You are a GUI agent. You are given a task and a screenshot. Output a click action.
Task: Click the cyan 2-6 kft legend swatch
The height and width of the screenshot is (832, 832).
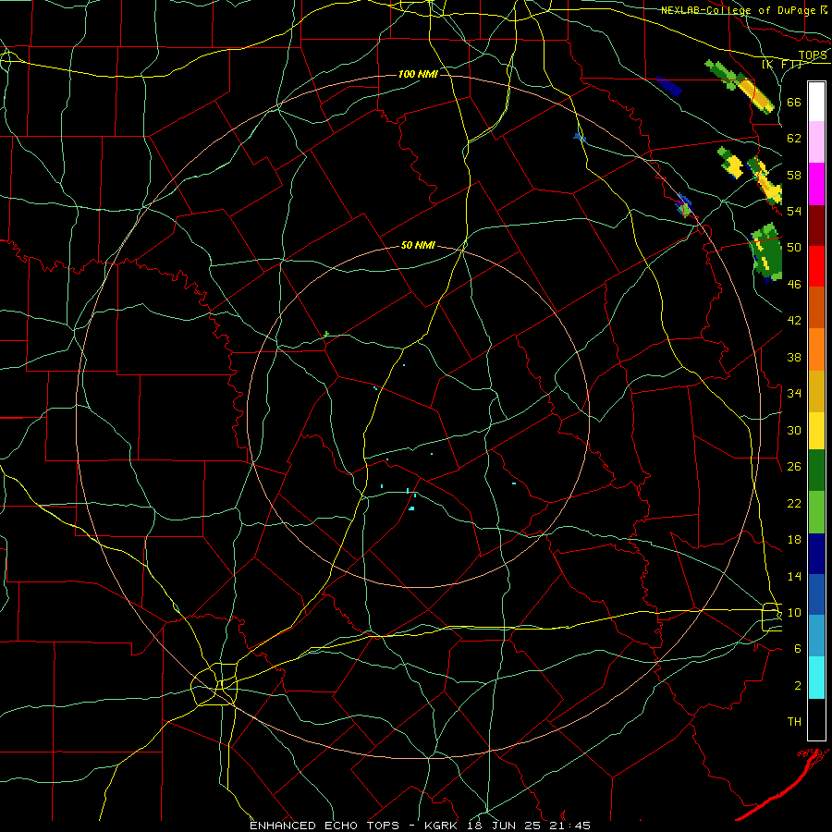tap(816, 678)
